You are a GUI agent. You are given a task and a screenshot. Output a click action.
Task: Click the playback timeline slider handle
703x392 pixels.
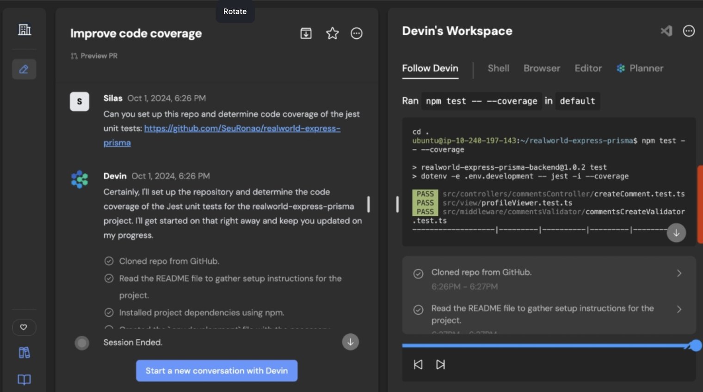[x=696, y=345]
